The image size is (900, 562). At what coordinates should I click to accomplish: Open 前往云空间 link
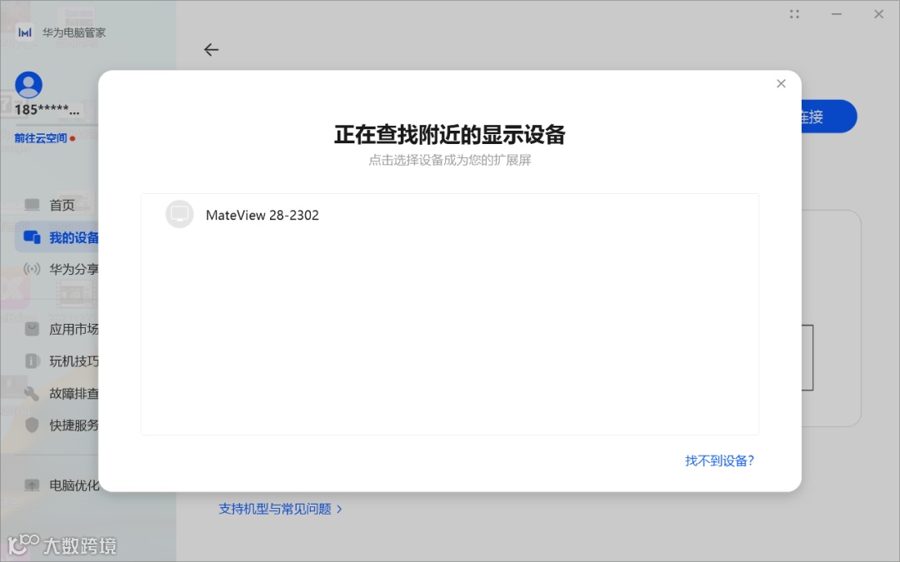click(41, 138)
